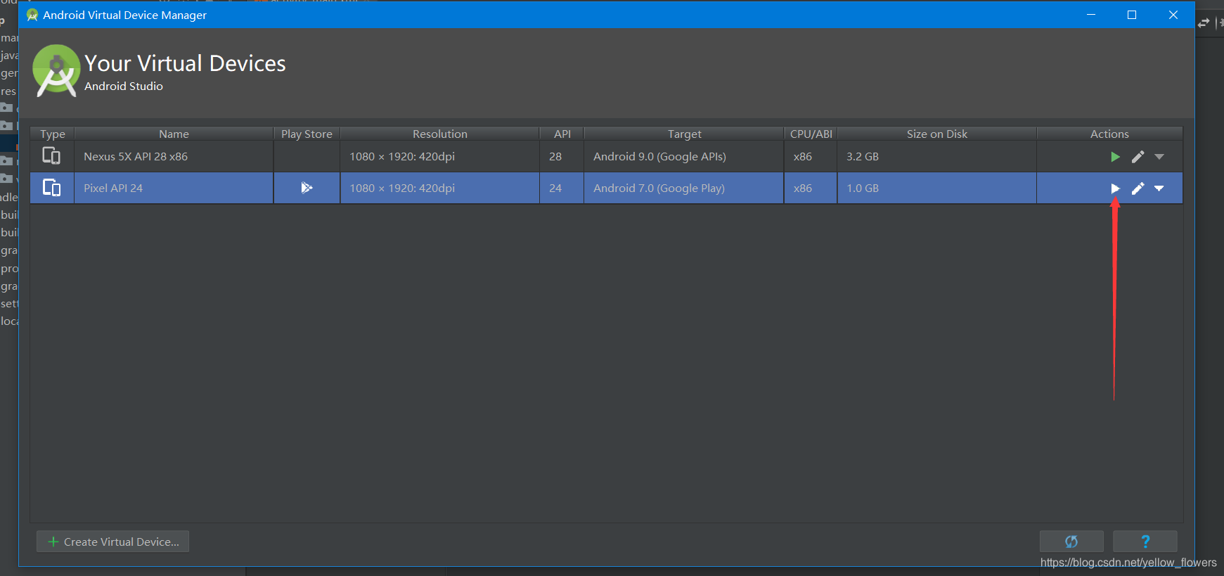Close the Android Virtual Device Manager window

1173,15
